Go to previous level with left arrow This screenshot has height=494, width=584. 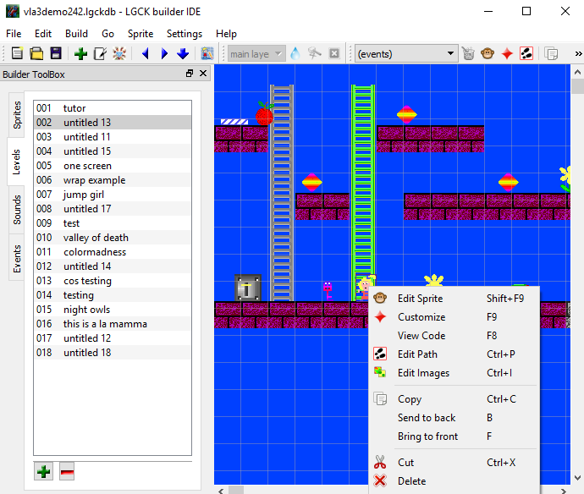click(145, 54)
